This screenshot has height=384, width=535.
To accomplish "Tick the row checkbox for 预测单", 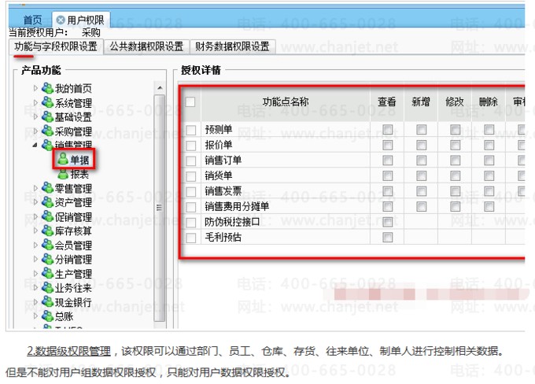I will tap(191, 130).
